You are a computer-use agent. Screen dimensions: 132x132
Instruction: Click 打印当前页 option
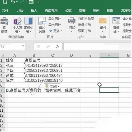(x=86, y=19)
